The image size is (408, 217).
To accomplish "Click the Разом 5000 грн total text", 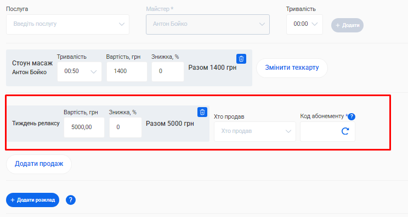I will [169, 124].
